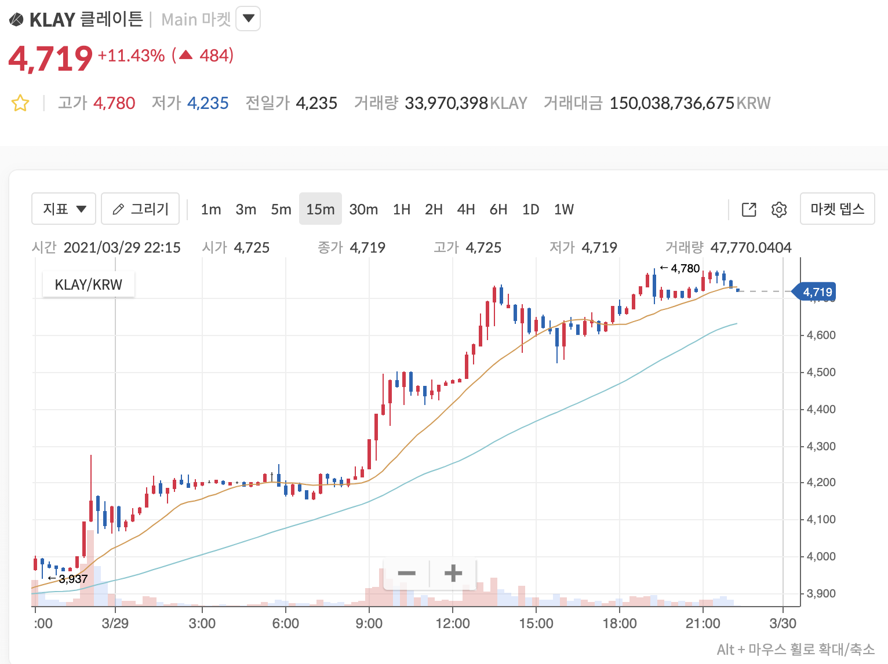888x664 pixels.
Task: Select the 3m chart interval
Action: [x=246, y=209]
